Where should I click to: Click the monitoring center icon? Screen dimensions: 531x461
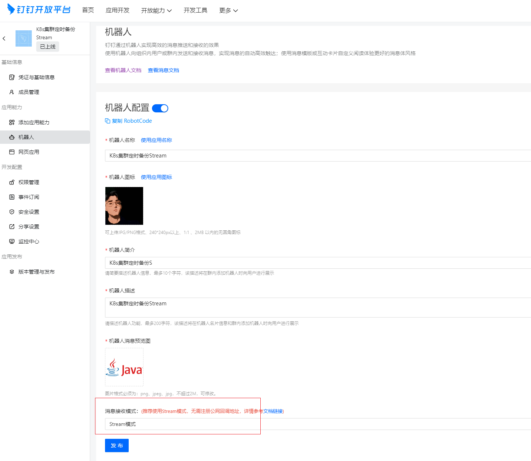pyautogui.click(x=12, y=241)
